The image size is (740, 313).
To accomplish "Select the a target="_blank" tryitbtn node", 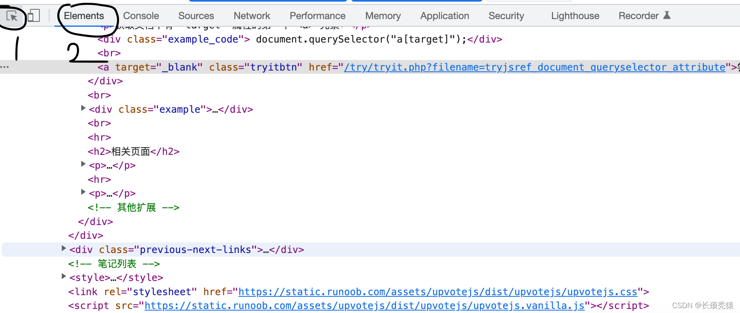I will tap(370, 67).
